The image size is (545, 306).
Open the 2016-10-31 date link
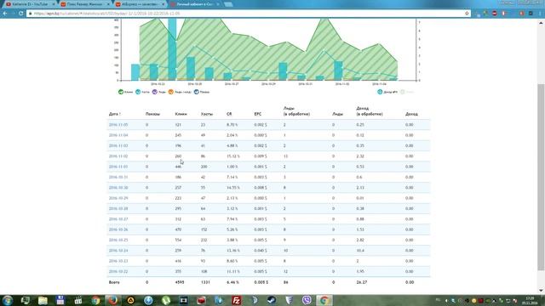coord(118,177)
